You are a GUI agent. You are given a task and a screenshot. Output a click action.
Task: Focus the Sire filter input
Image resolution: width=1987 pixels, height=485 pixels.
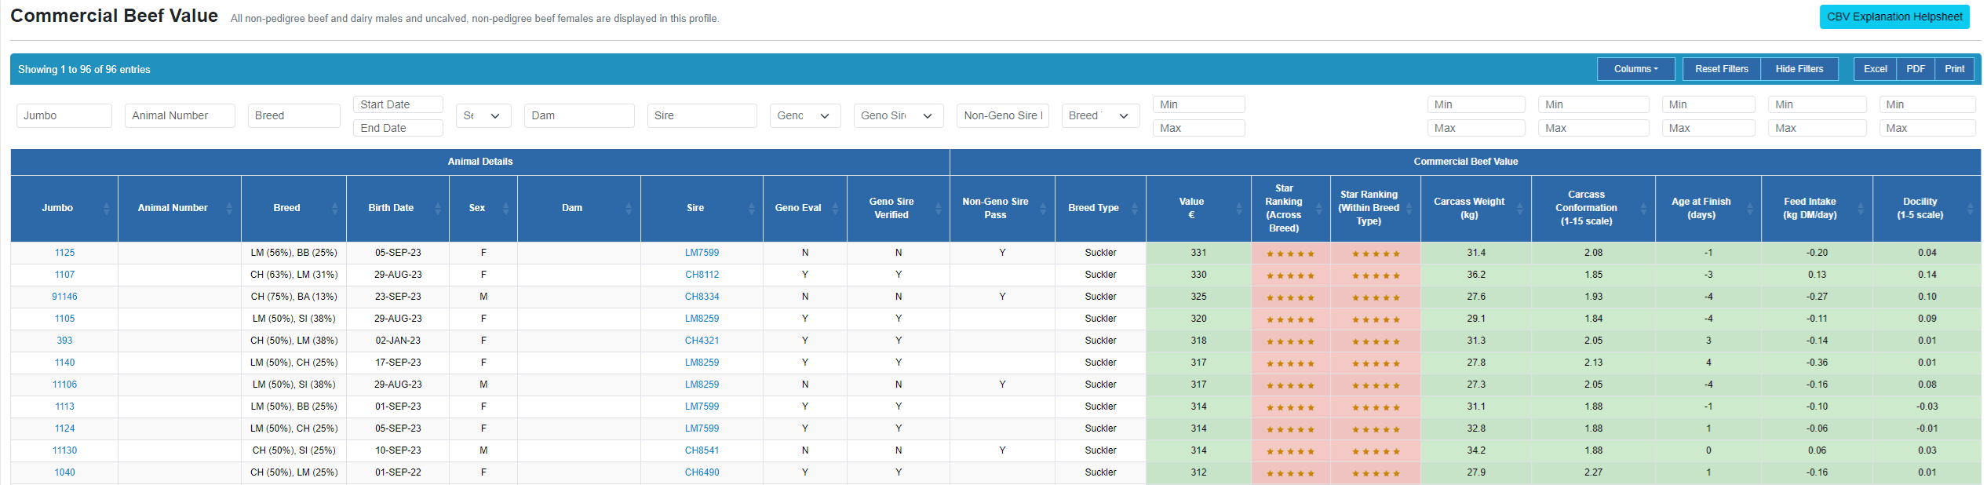tap(702, 115)
